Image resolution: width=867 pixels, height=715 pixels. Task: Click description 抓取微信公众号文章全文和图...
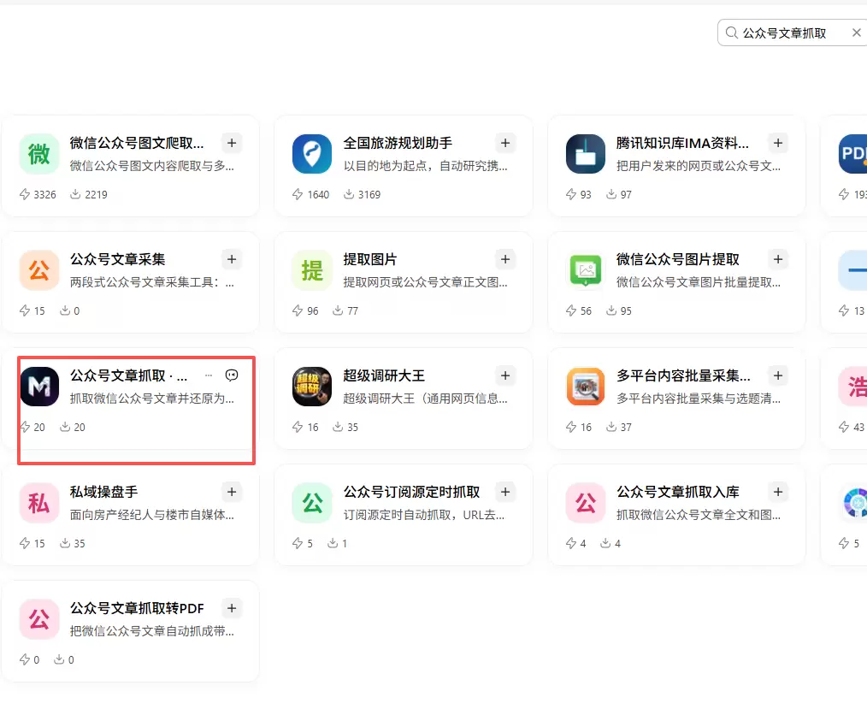[699, 516]
